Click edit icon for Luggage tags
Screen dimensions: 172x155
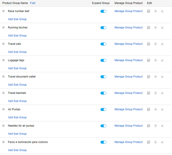149,60
